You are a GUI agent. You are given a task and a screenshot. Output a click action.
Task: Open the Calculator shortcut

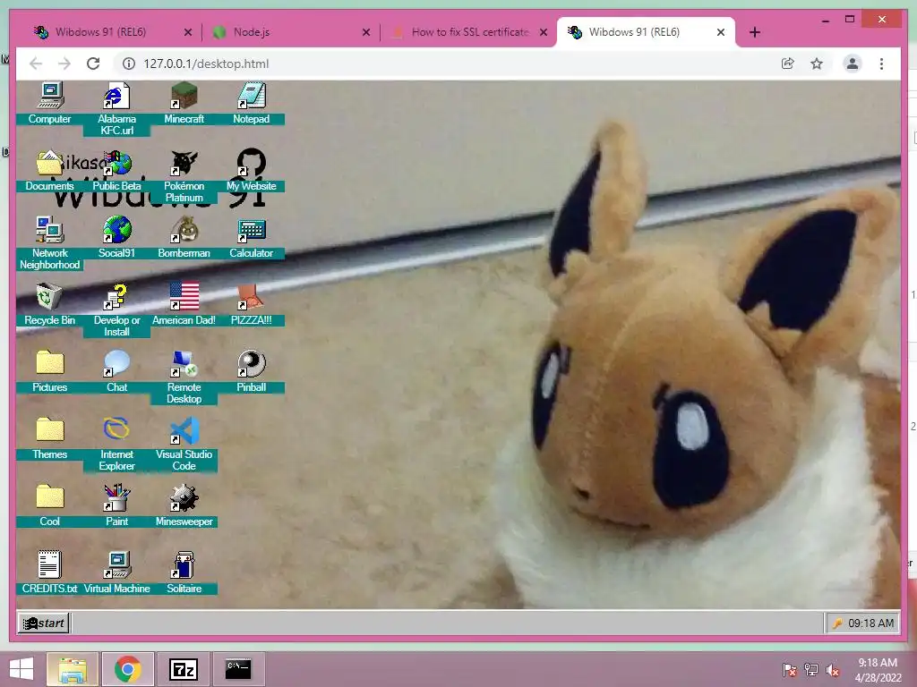(x=252, y=238)
